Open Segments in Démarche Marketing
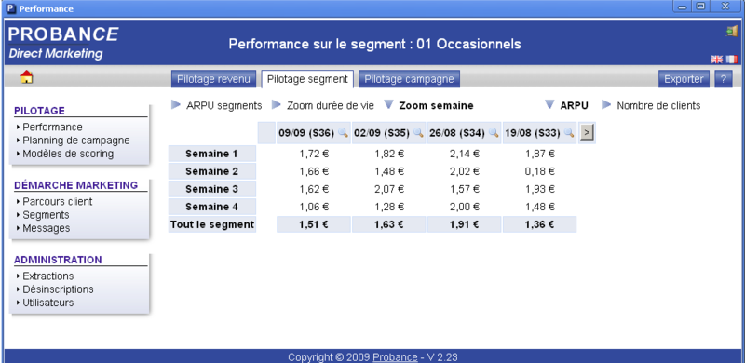 [46, 215]
